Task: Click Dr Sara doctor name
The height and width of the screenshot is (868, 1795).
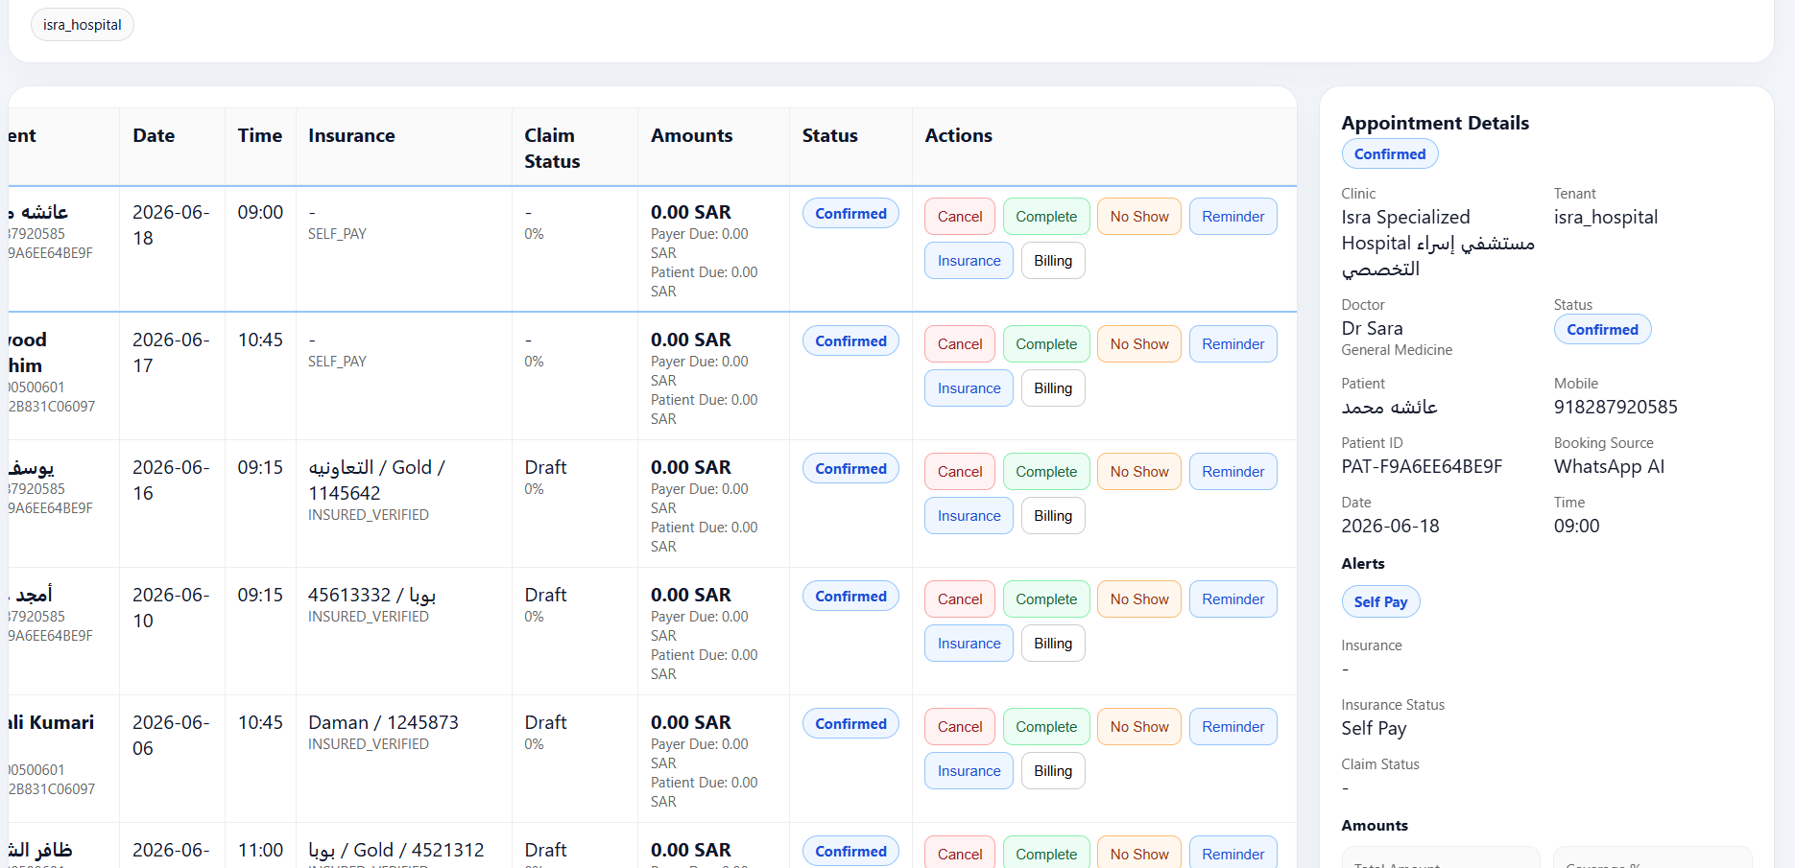Action: coord(1372,329)
